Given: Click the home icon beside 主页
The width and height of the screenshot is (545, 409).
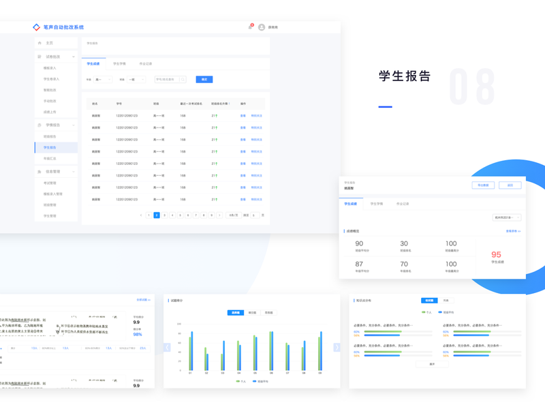Looking at the screenshot, I should coord(40,43).
